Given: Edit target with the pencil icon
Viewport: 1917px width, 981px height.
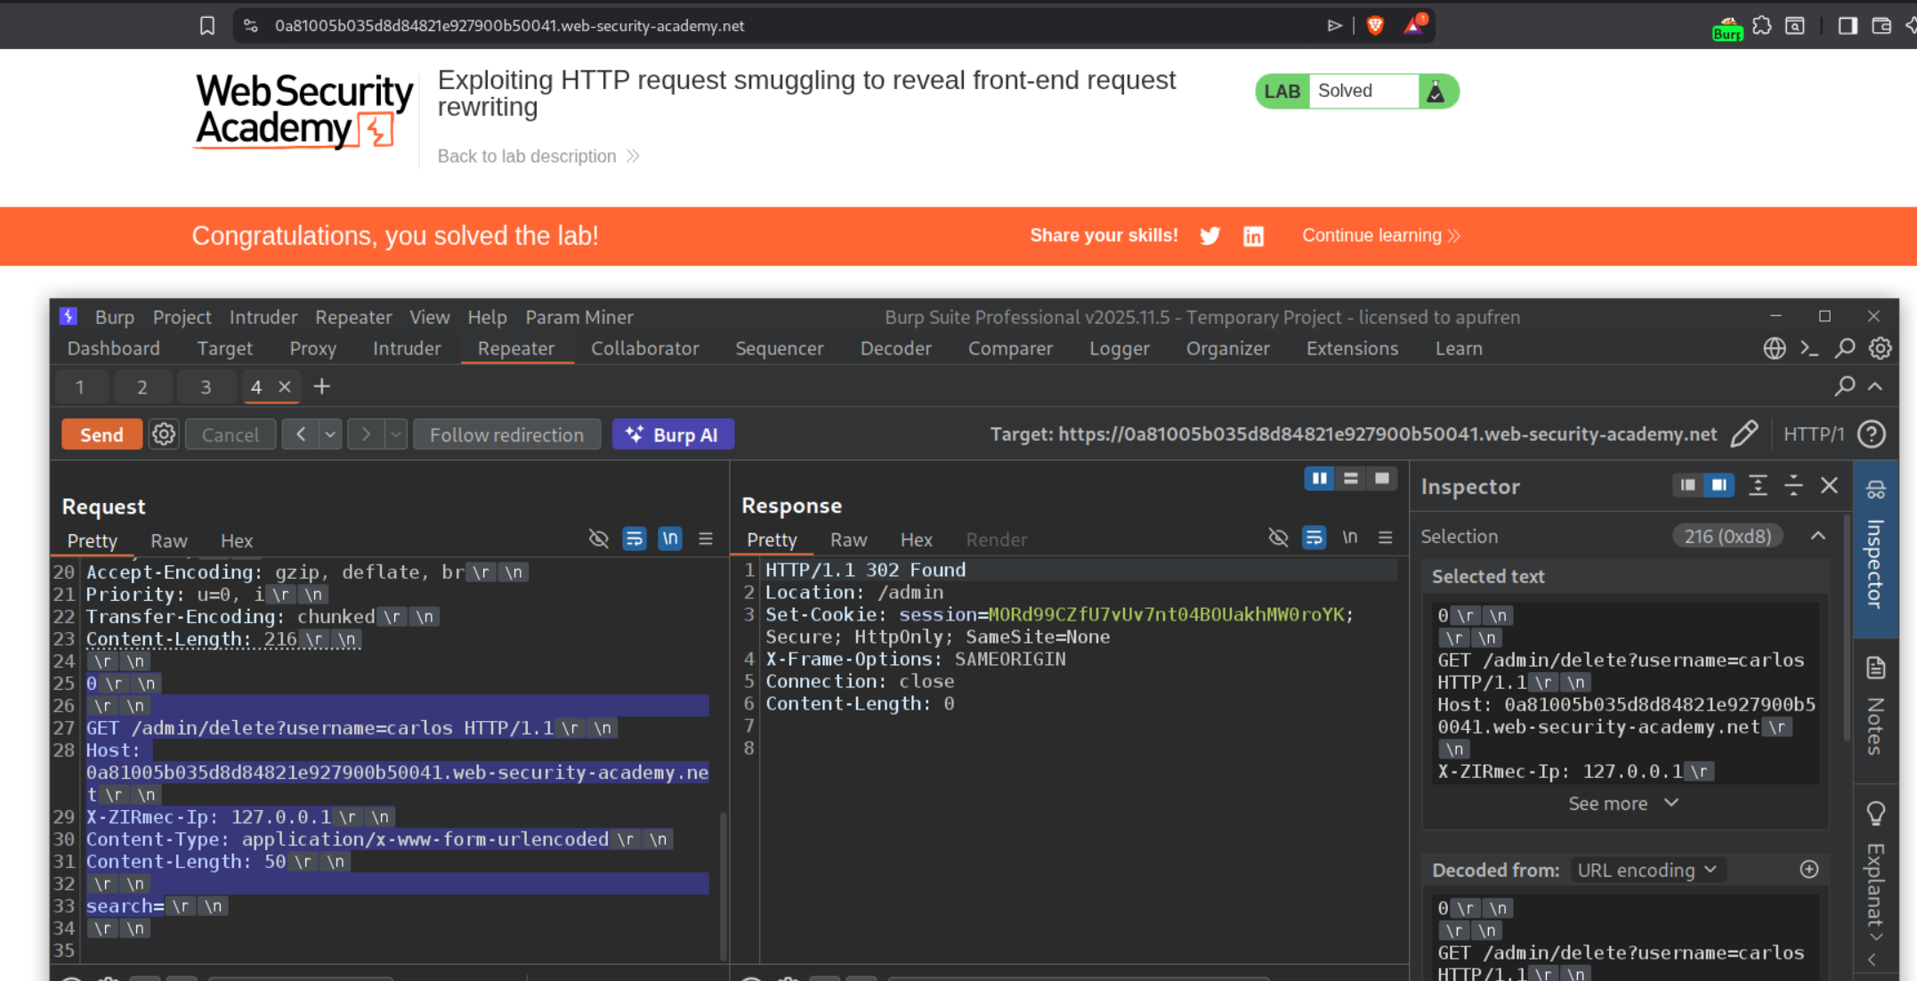Looking at the screenshot, I should [1744, 434].
